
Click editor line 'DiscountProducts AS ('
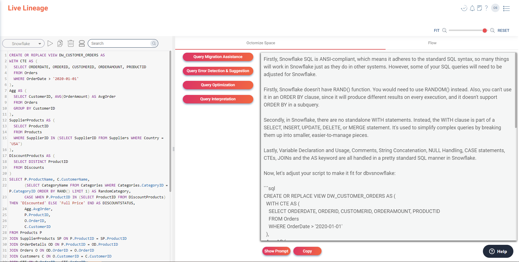pos(32,156)
